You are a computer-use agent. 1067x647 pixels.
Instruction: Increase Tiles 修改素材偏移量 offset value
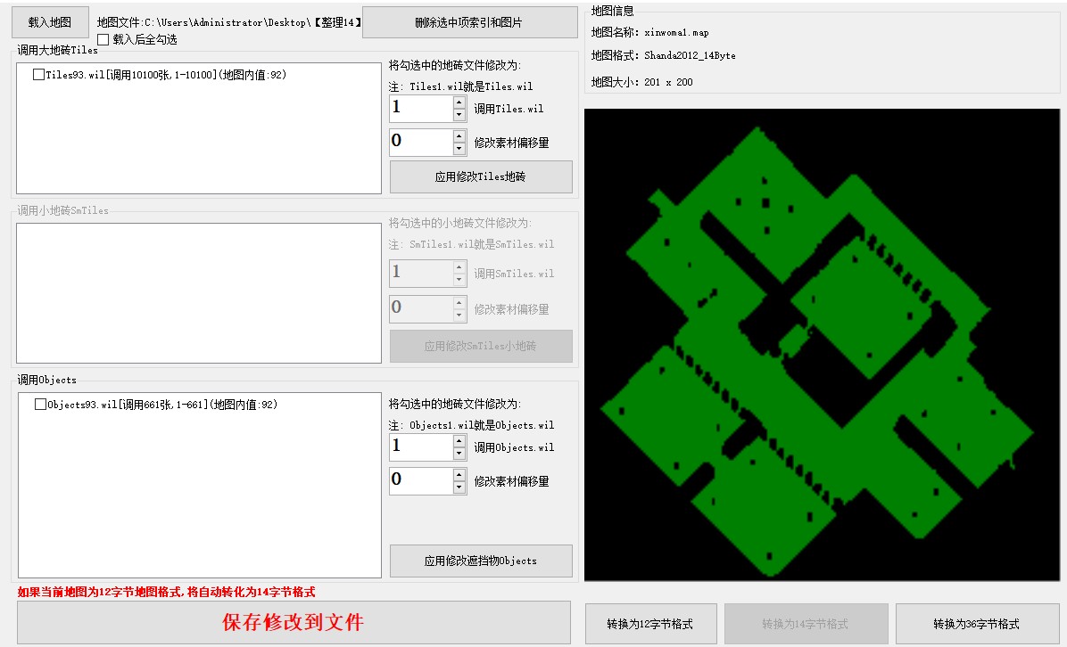(x=459, y=136)
